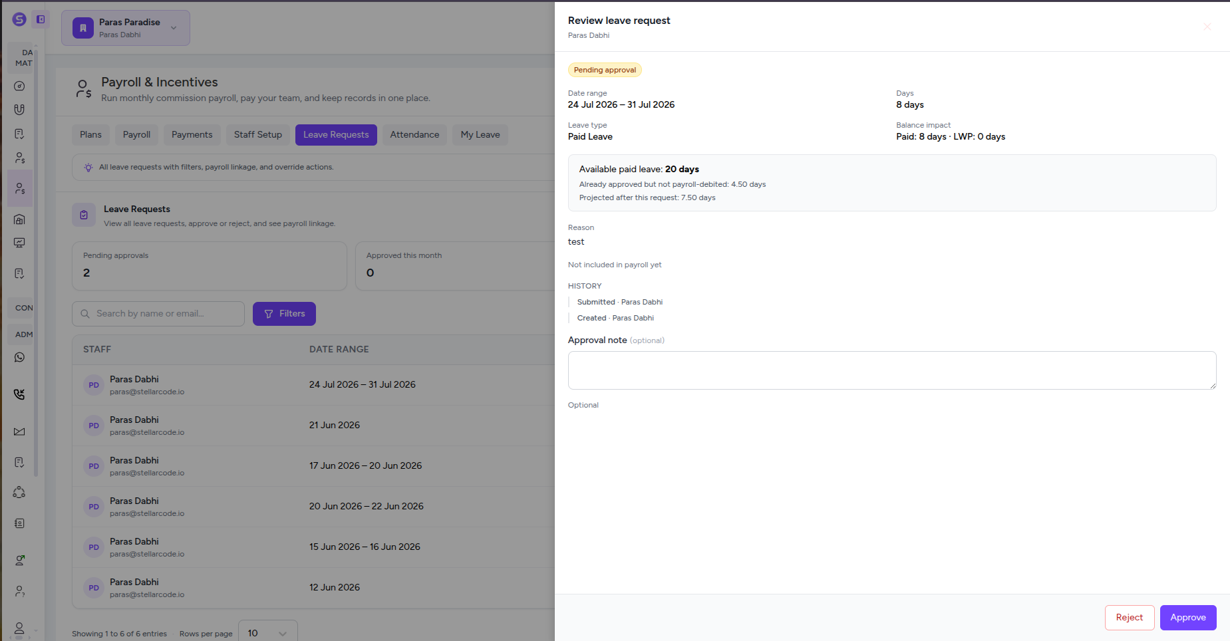The image size is (1230, 641).
Task: Open checklist icon below the mail icon
Action: pos(19,462)
